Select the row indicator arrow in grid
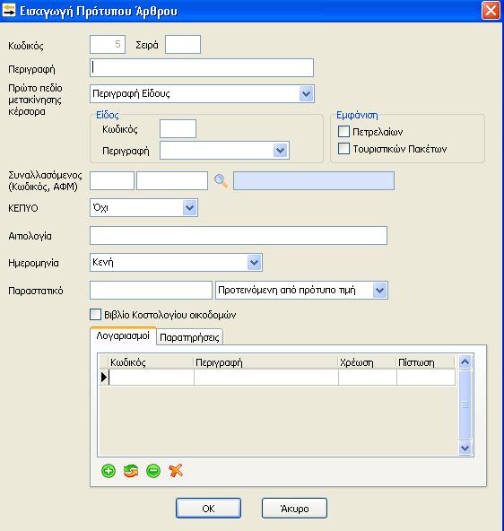This screenshot has height=531, width=504. coord(104,377)
